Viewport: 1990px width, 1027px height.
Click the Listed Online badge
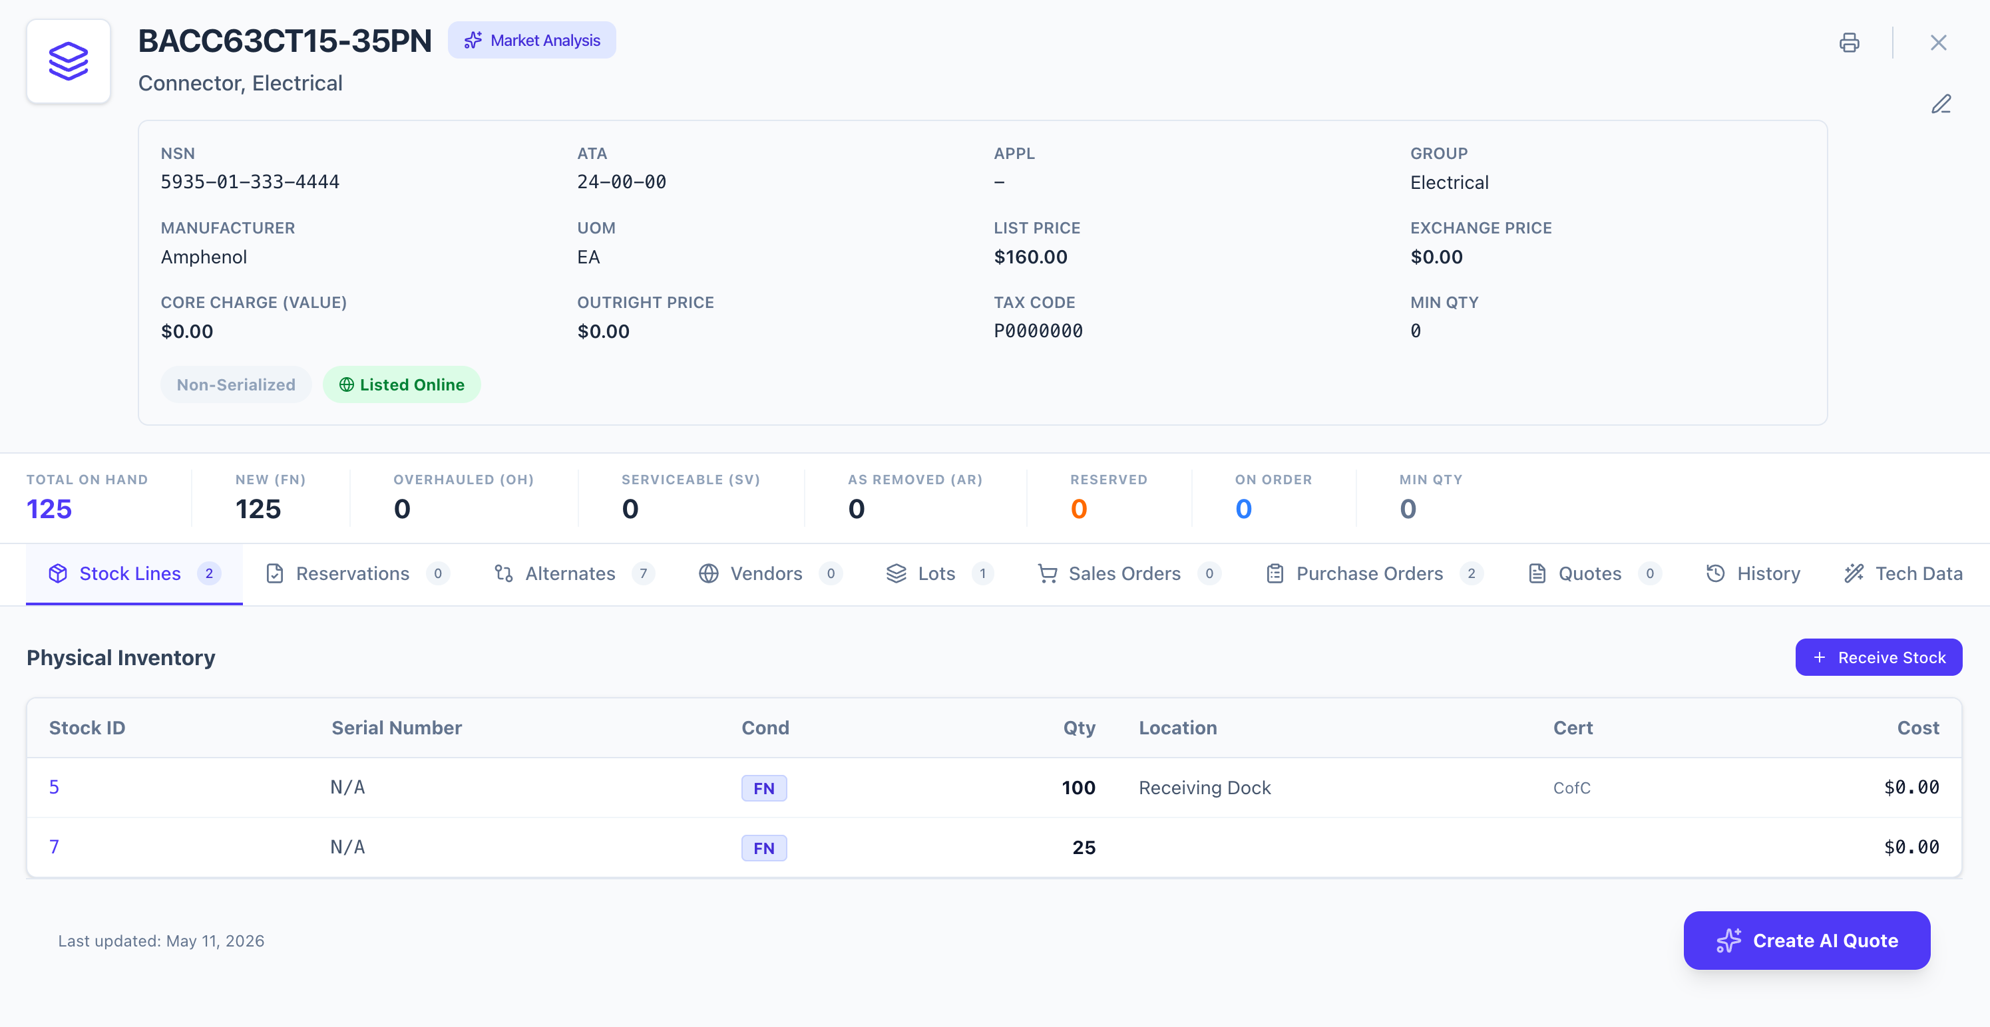(x=402, y=384)
